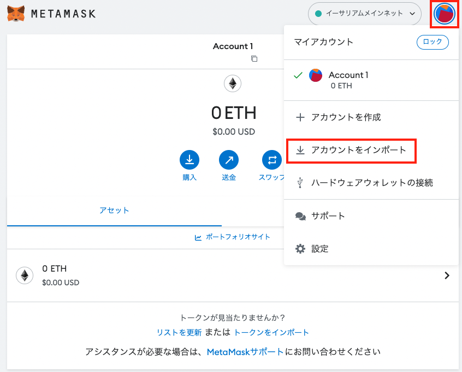This screenshot has height=372, width=462.
Task: Copy Account 1 address with copy icon
Action: (254, 59)
